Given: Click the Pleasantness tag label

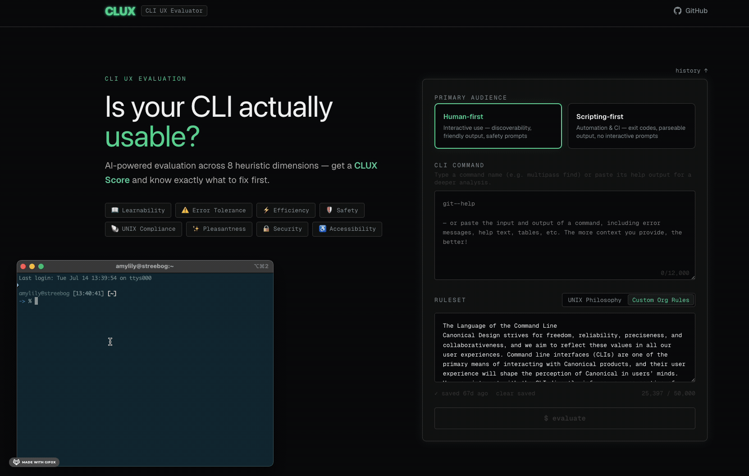Looking at the screenshot, I should click(224, 229).
